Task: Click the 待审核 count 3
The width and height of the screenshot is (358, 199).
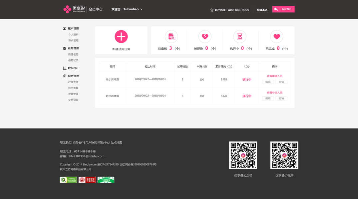Action: (x=171, y=48)
